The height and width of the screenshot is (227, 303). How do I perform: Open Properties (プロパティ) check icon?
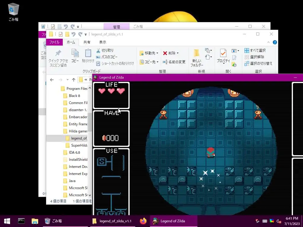(223, 56)
